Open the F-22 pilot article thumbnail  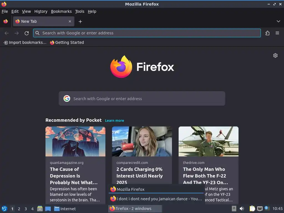pyautogui.click(x=209, y=141)
